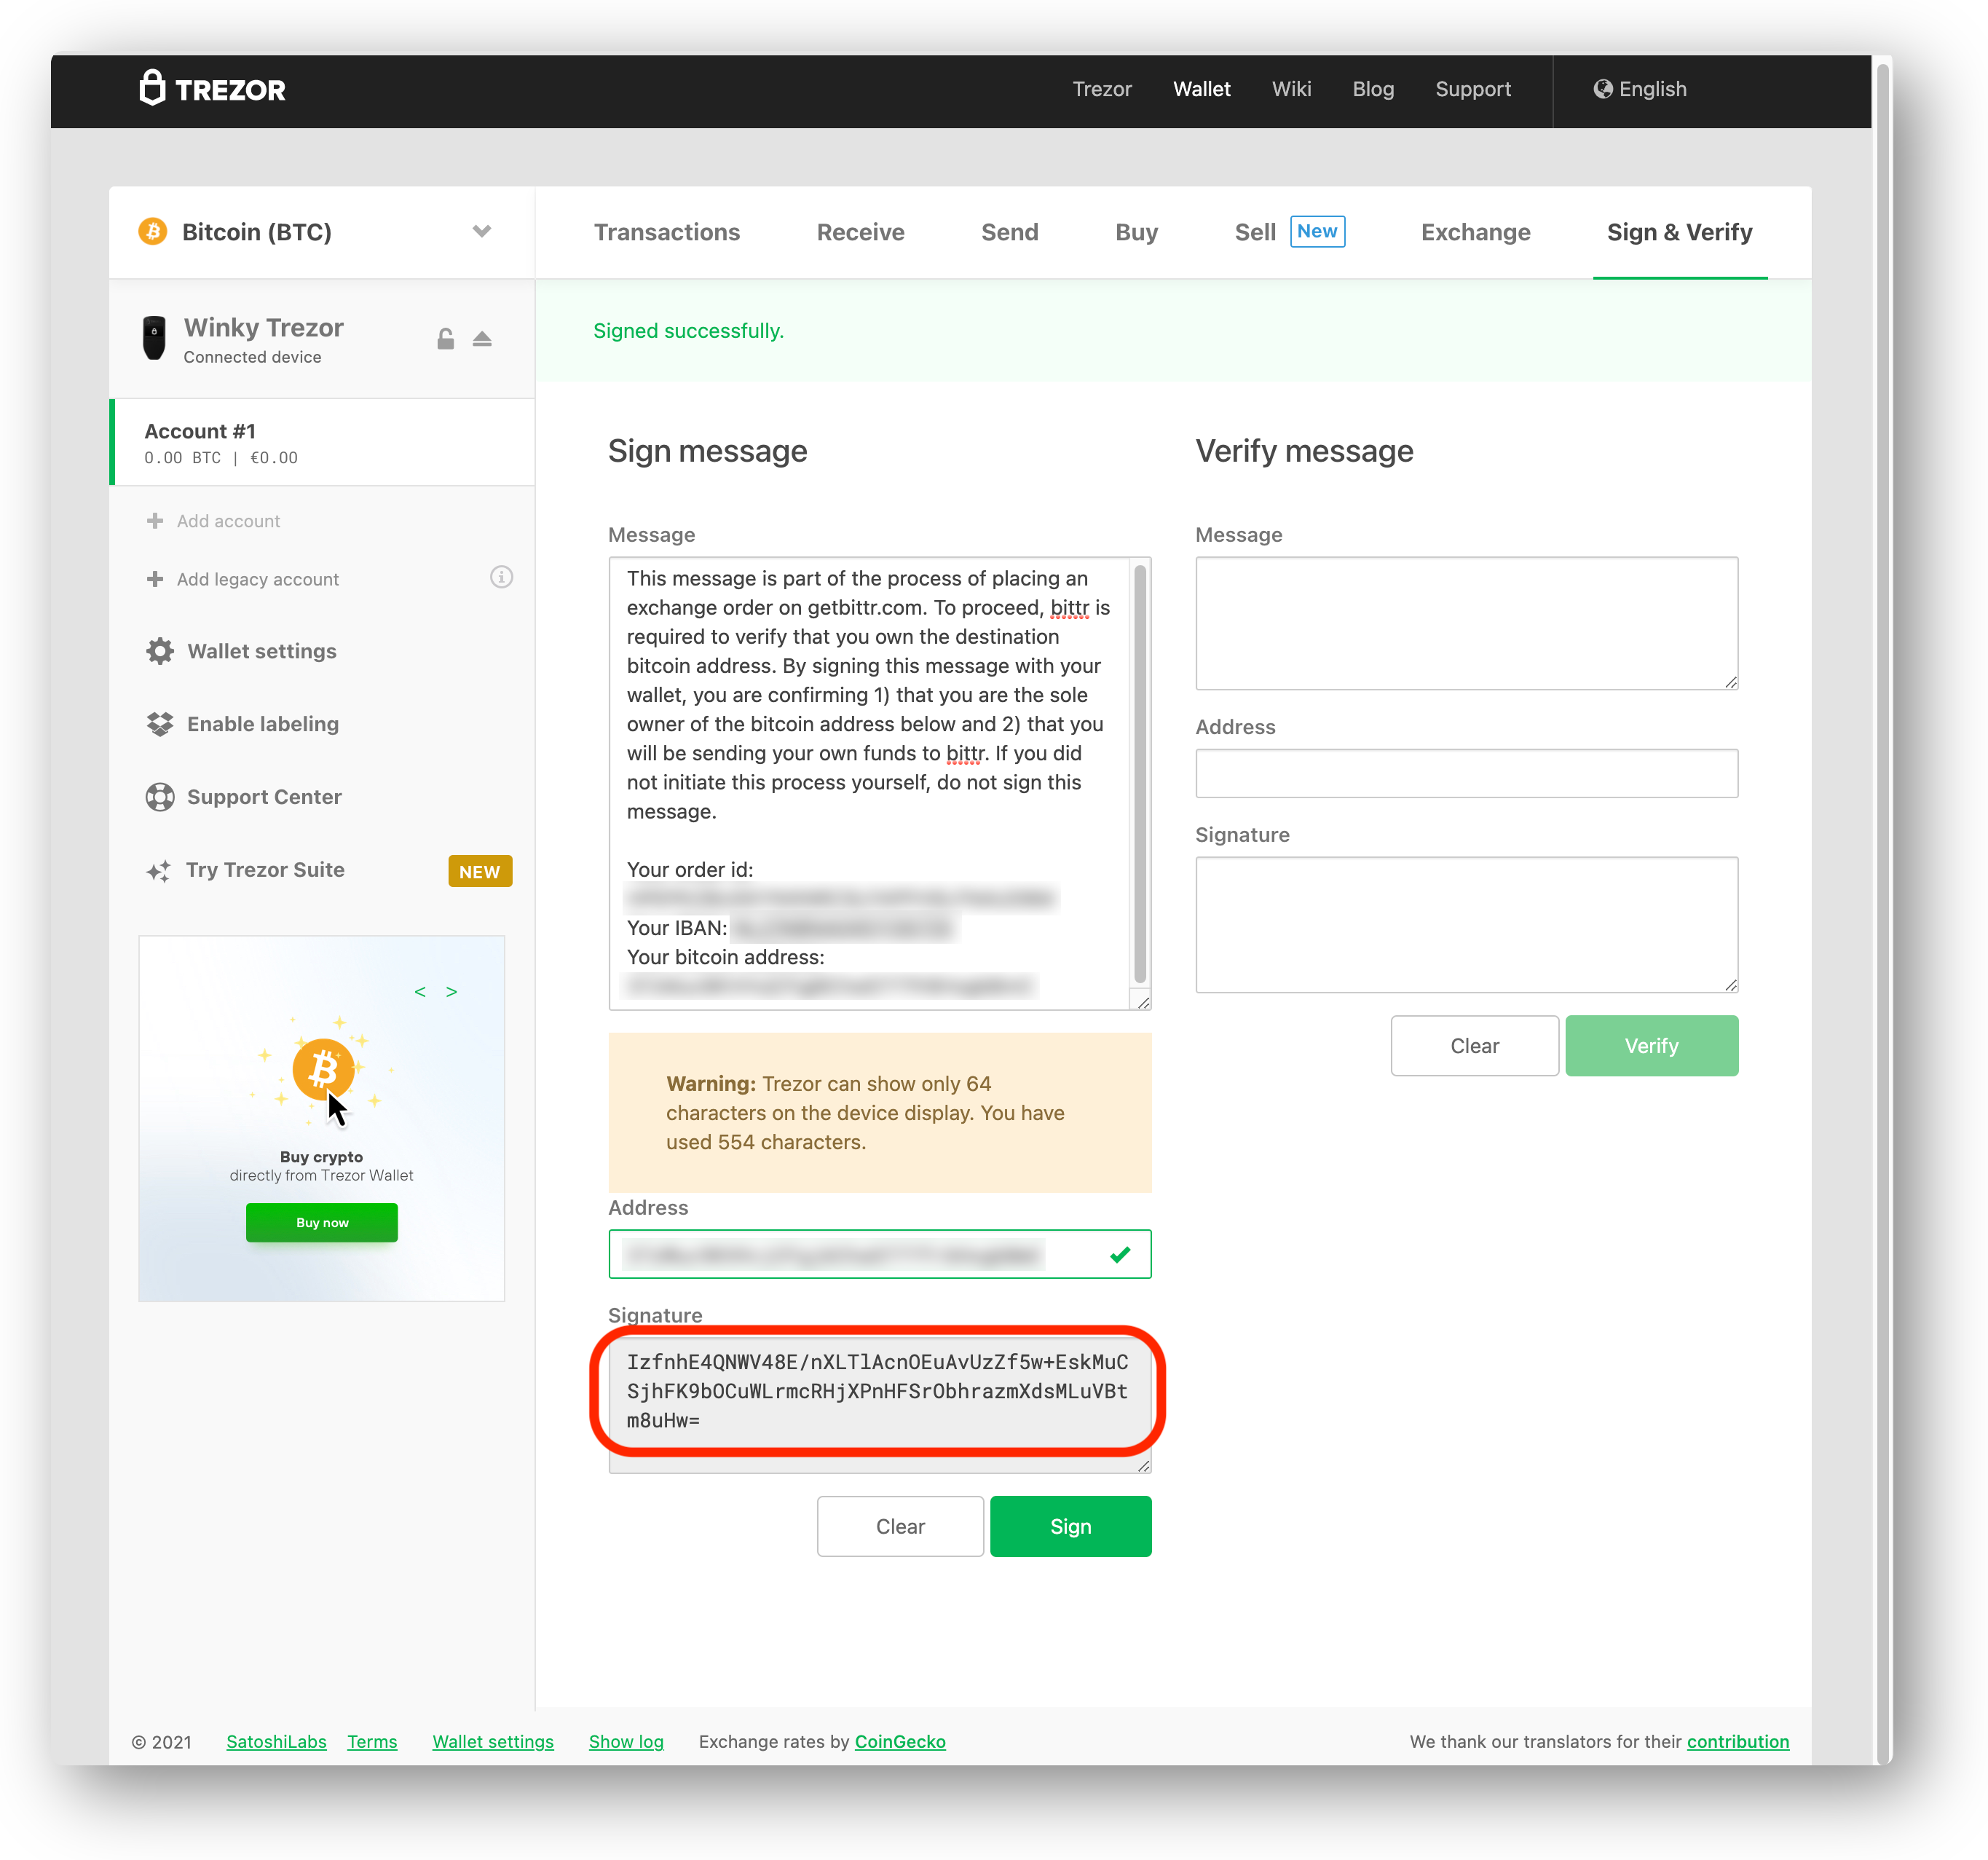Click Show log in footer
The height and width of the screenshot is (1860, 1988).
click(x=626, y=1741)
